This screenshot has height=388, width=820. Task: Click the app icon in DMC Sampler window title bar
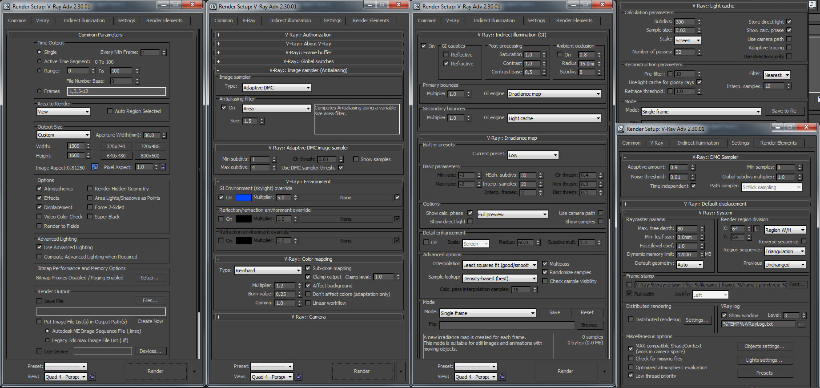tap(621, 129)
